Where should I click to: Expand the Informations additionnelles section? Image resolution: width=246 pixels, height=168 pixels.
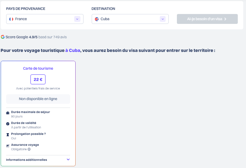coord(68,159)
